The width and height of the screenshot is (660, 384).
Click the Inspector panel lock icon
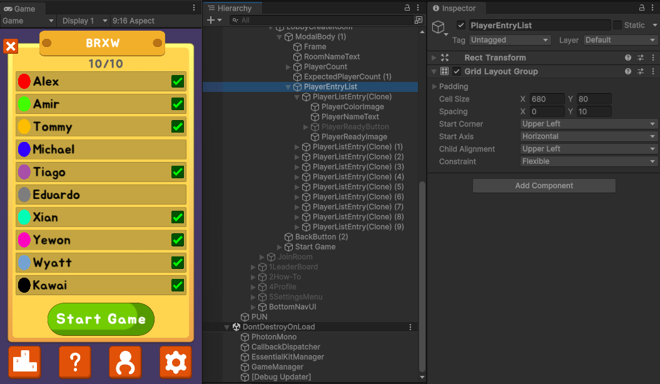(642, 8)
